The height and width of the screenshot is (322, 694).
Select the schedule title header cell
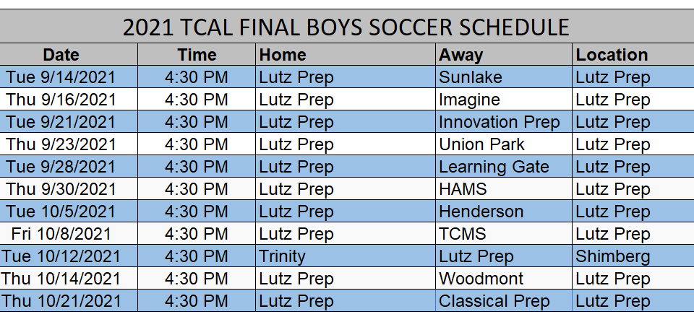click(x=347, y=27)
